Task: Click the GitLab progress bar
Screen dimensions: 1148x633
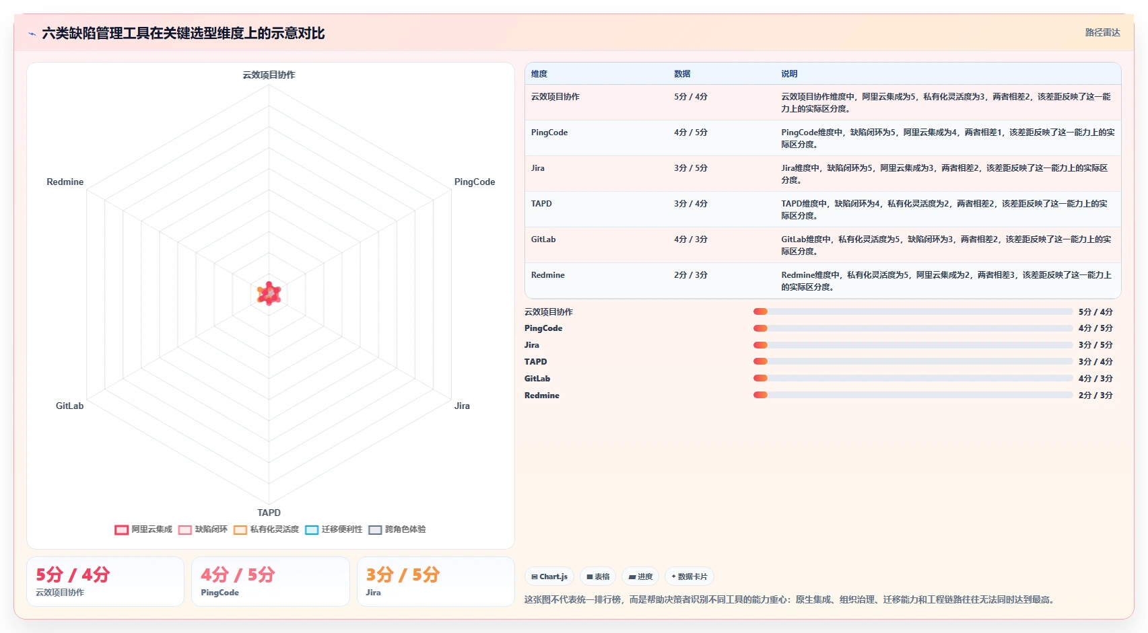Action: point(913,379)
